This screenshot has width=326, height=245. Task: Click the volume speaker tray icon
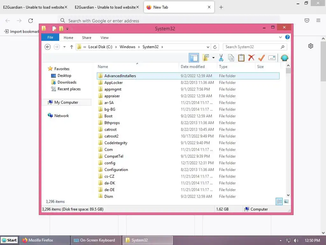296,241
